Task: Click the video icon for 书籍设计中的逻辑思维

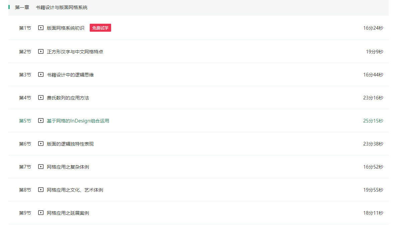Action: coord(41,75)
